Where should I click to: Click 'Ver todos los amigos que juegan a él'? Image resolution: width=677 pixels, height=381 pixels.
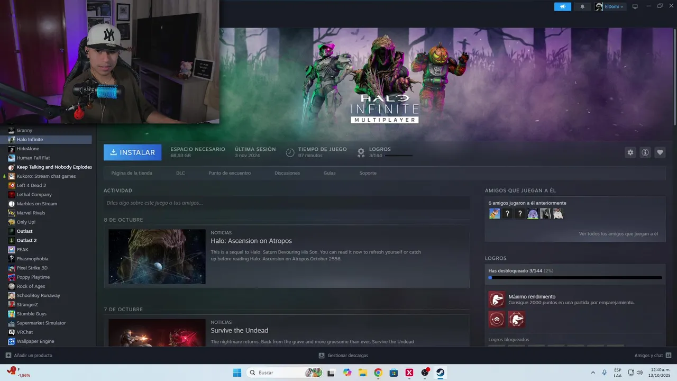(618, 233)
